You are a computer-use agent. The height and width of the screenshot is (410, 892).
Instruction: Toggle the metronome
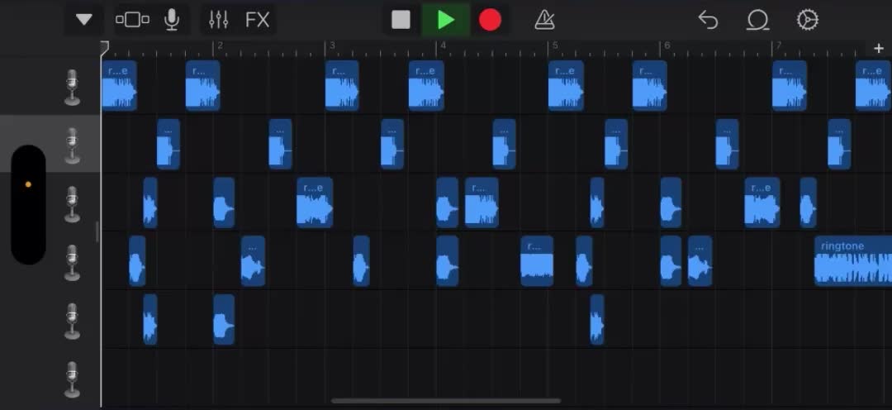(544, 21)
